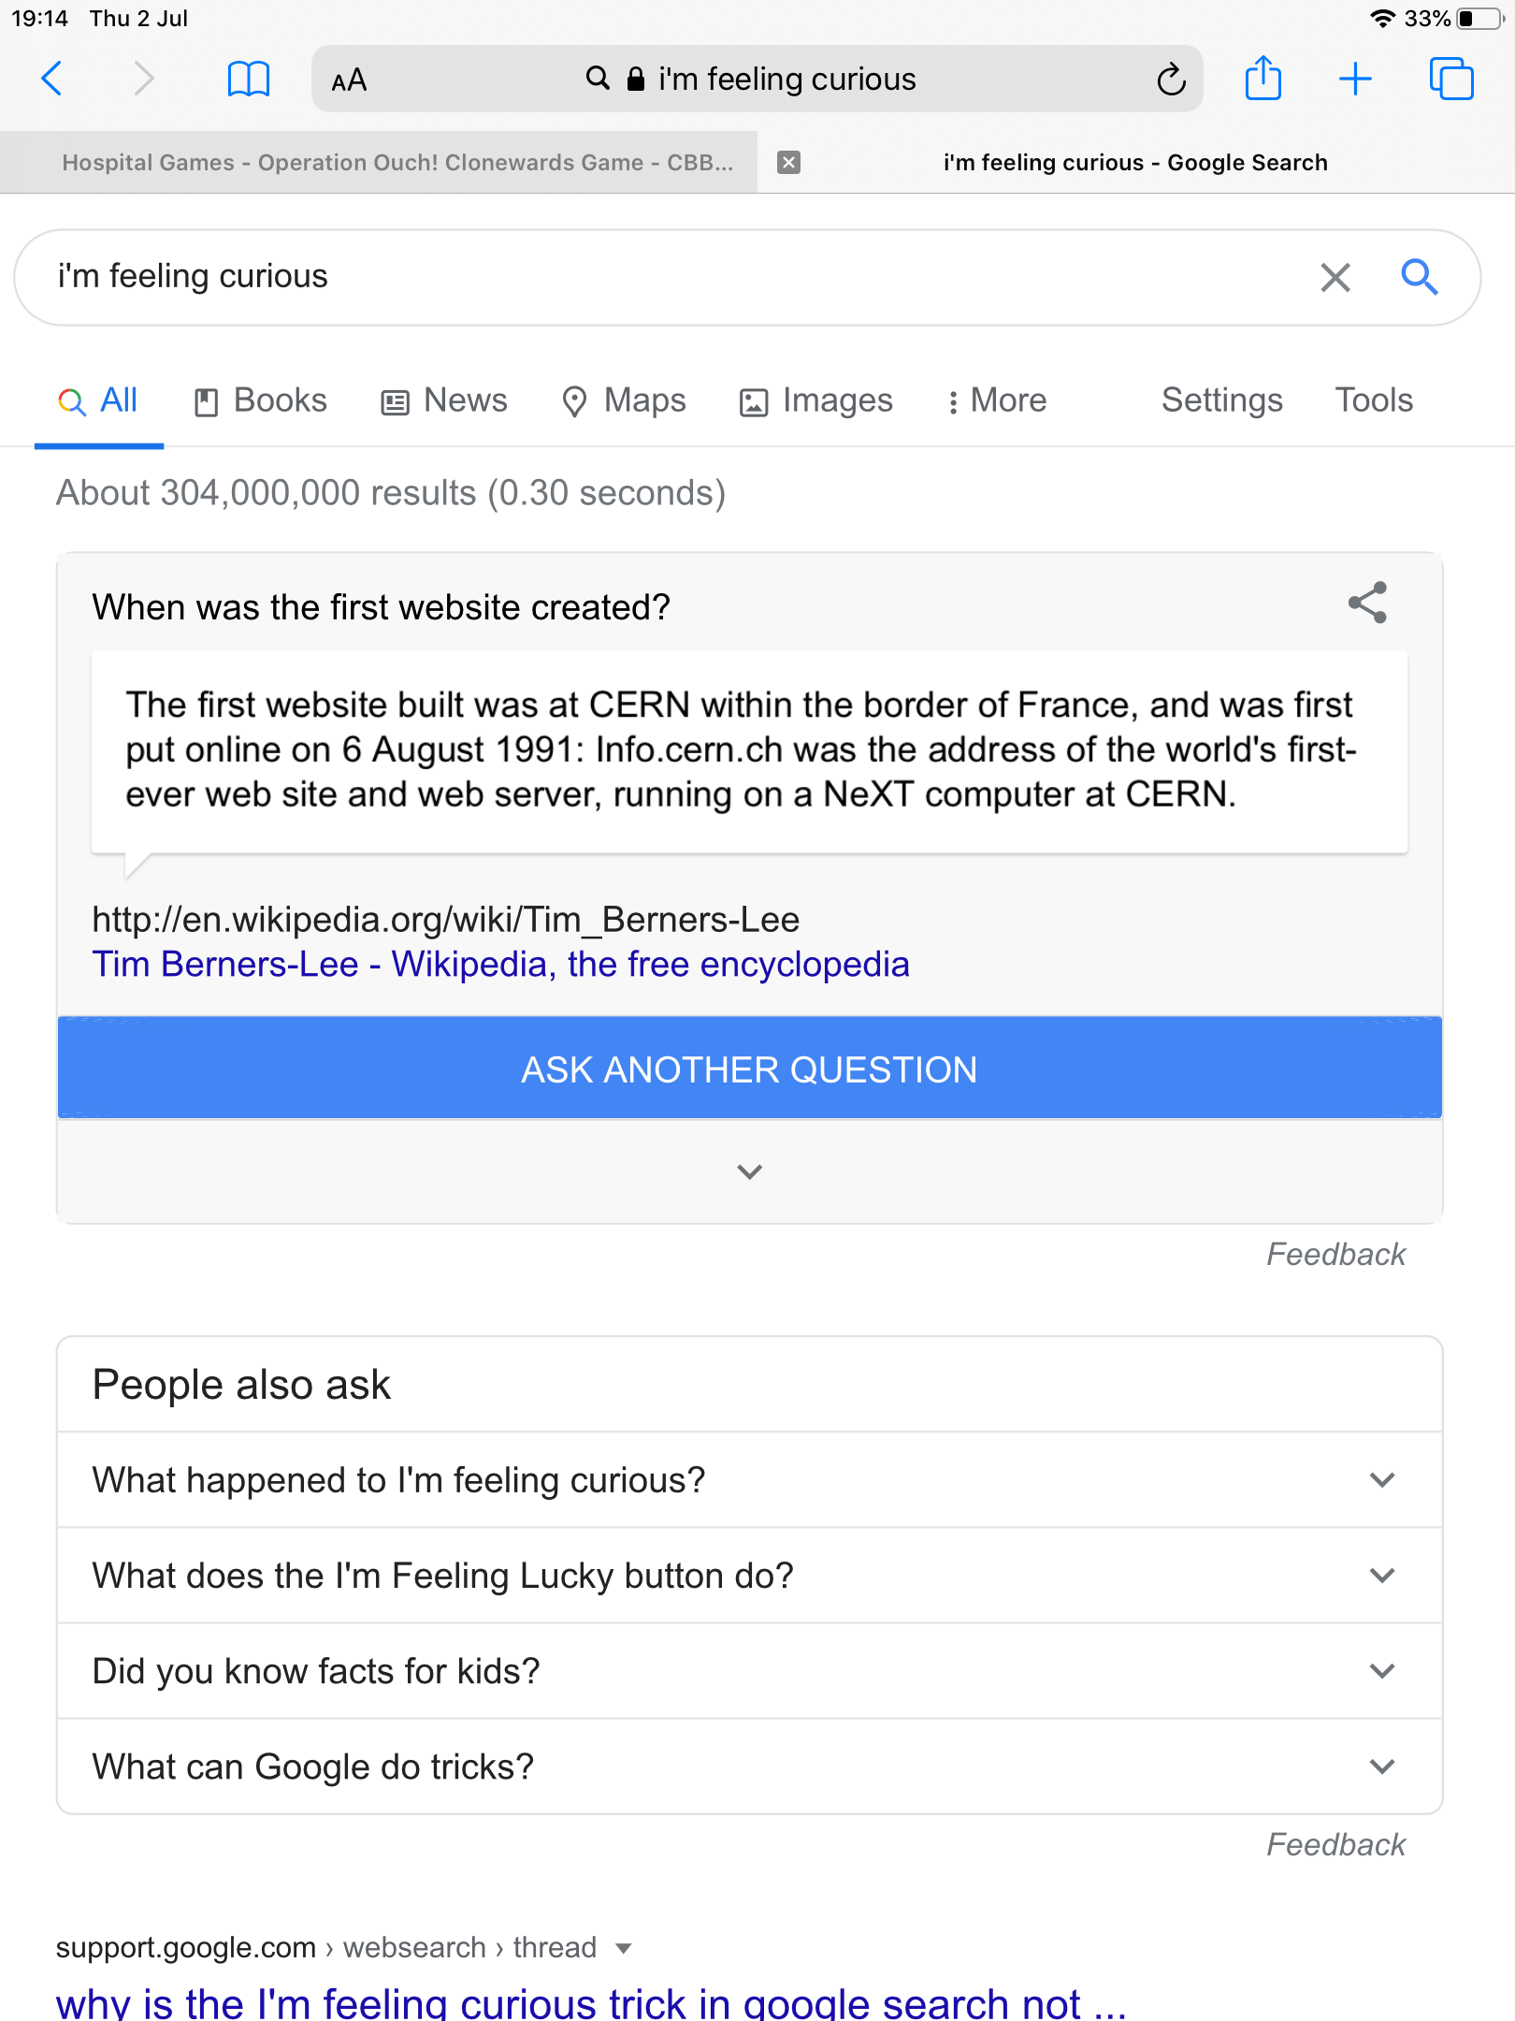Switch to the Images results tab
Screen dimensions: 1515x2021
click(816, 400)
